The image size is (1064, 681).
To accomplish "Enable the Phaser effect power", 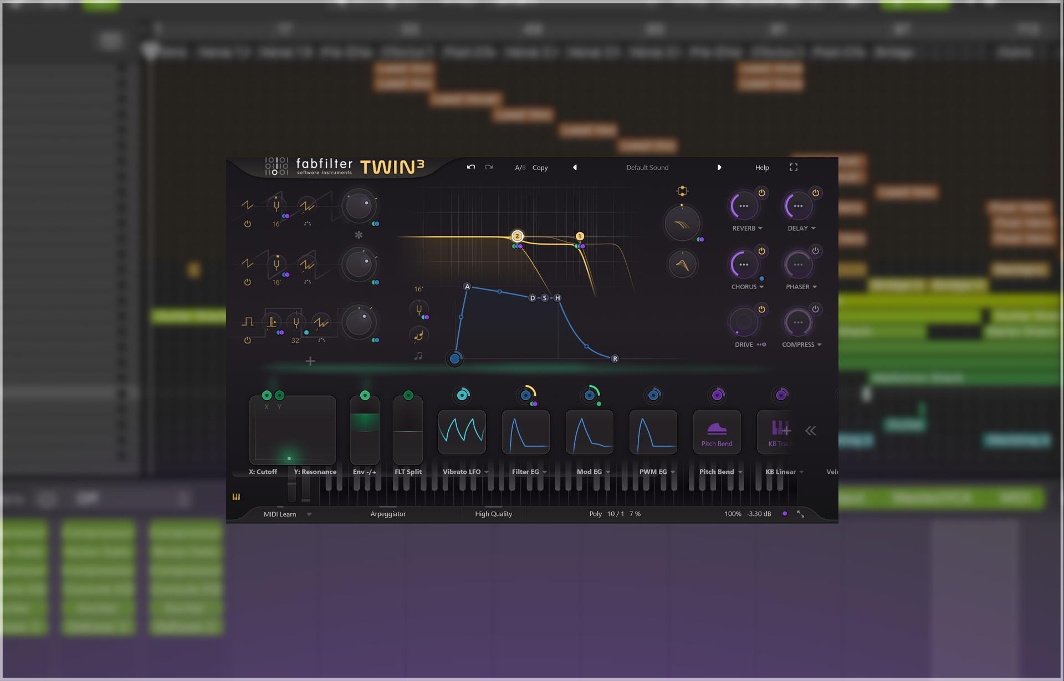I will click(x=816, y=251).
